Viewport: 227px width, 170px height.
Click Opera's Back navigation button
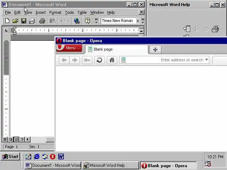(x=64, y=60)
